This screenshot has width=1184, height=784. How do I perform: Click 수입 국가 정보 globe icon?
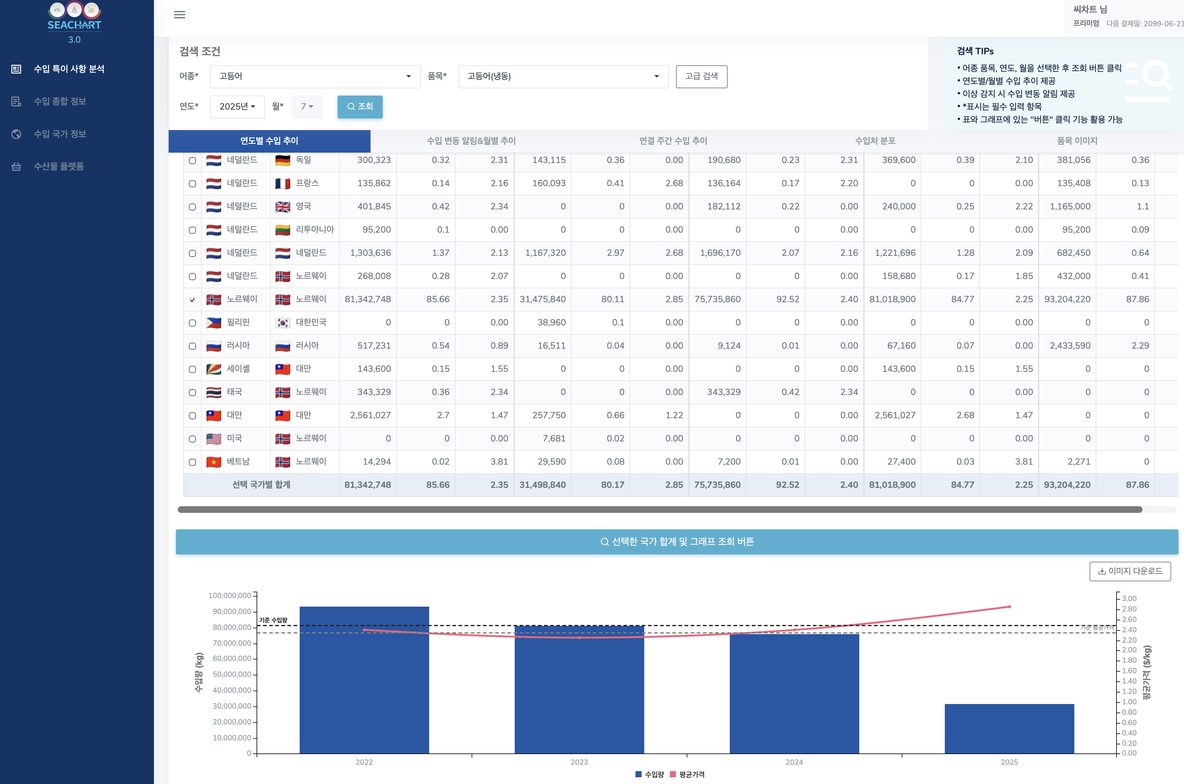16,134
